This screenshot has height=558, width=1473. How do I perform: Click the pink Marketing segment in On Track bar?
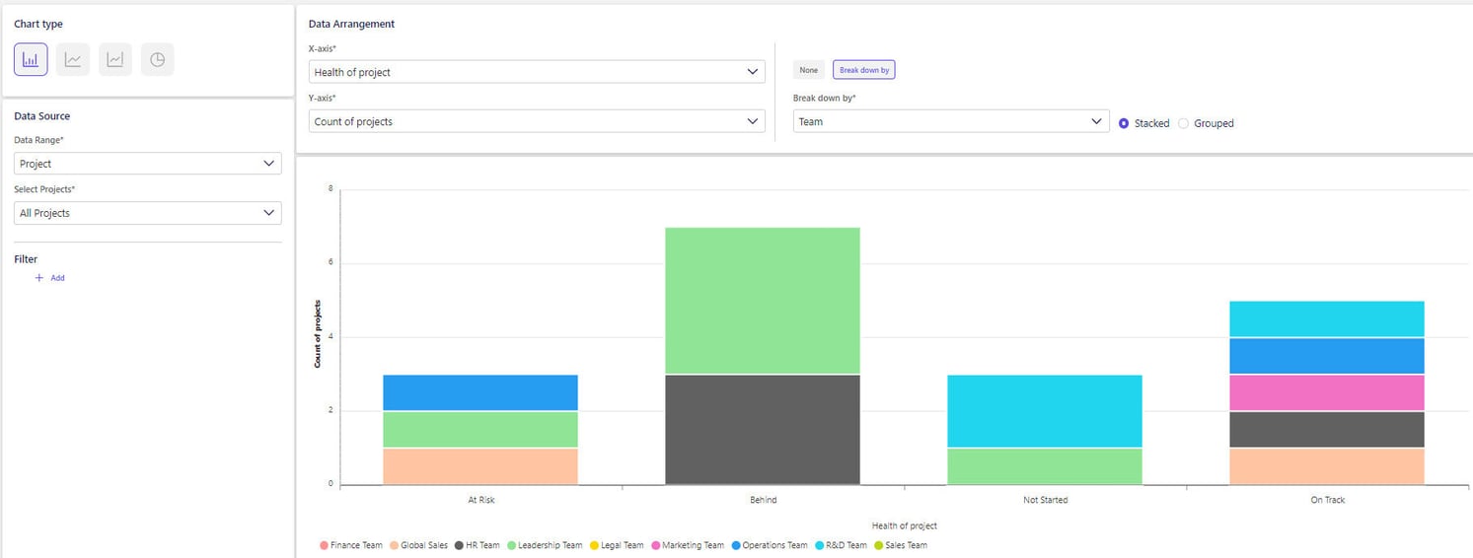point(1327,392)
